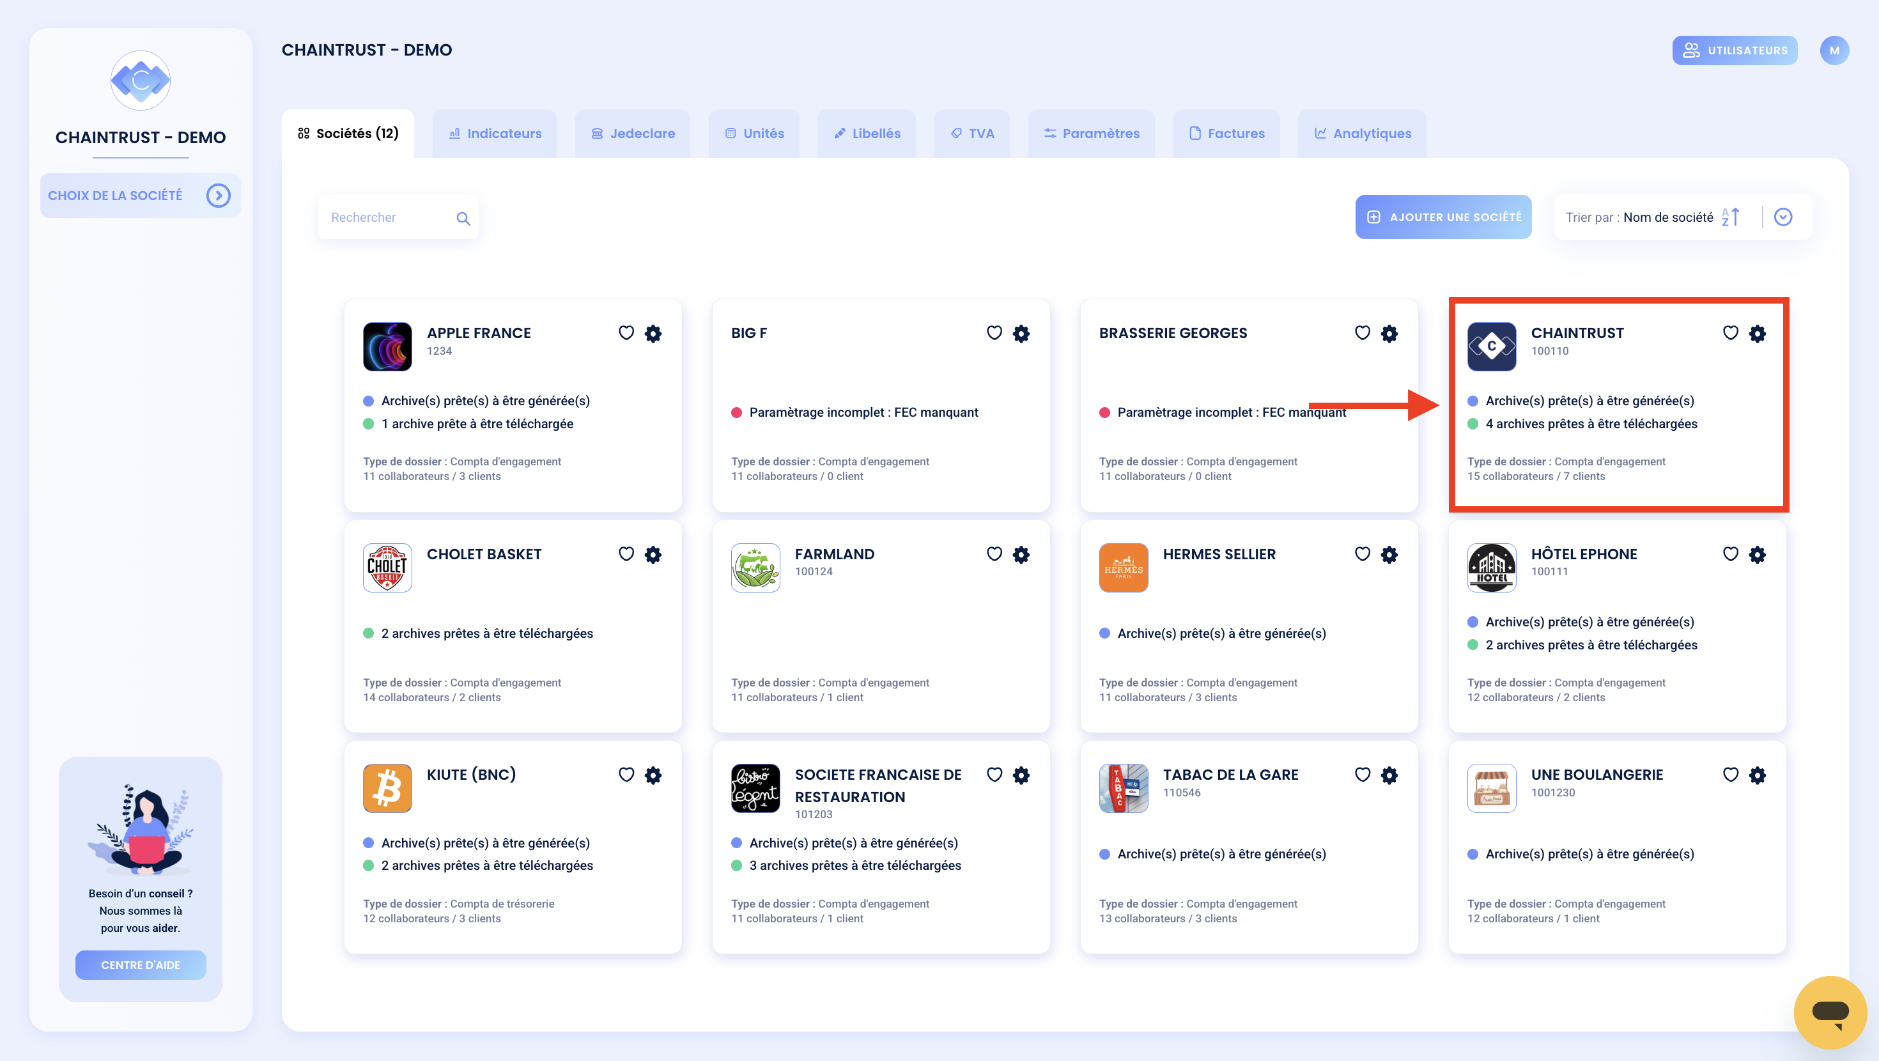Viewport: 1879px width, 1061px height.
Task: Click '4 archives prêtes à être téléchargées'
Action: point(1591,424)
